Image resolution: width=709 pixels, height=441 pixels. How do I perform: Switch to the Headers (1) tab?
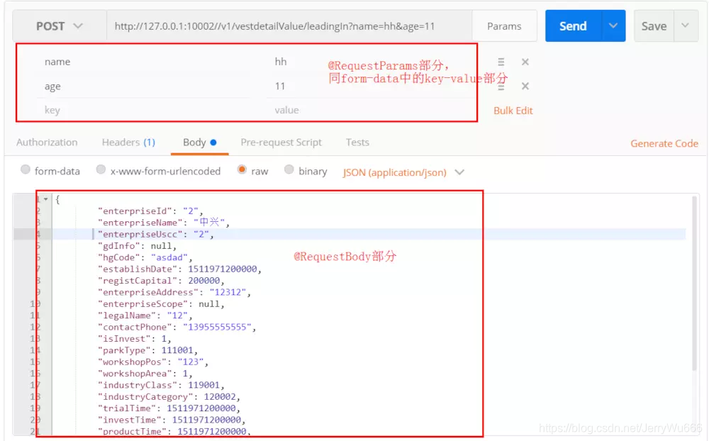[128, 143]
